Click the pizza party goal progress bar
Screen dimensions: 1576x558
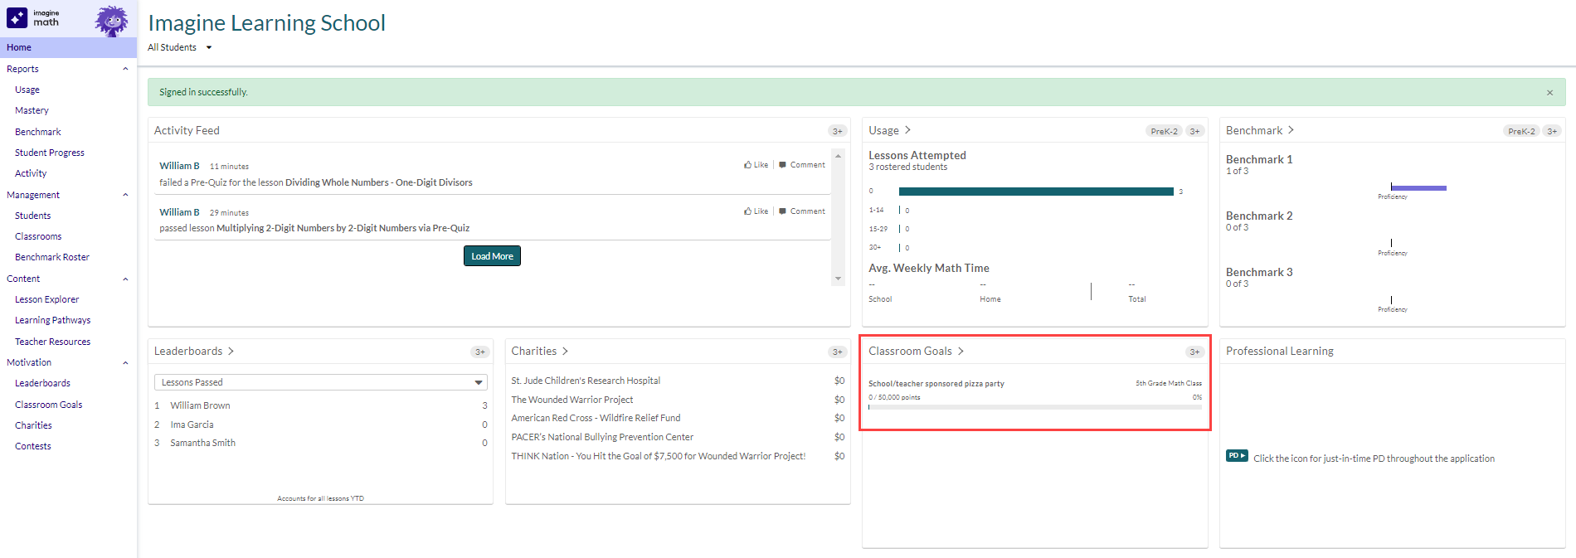pos(1035,407)
